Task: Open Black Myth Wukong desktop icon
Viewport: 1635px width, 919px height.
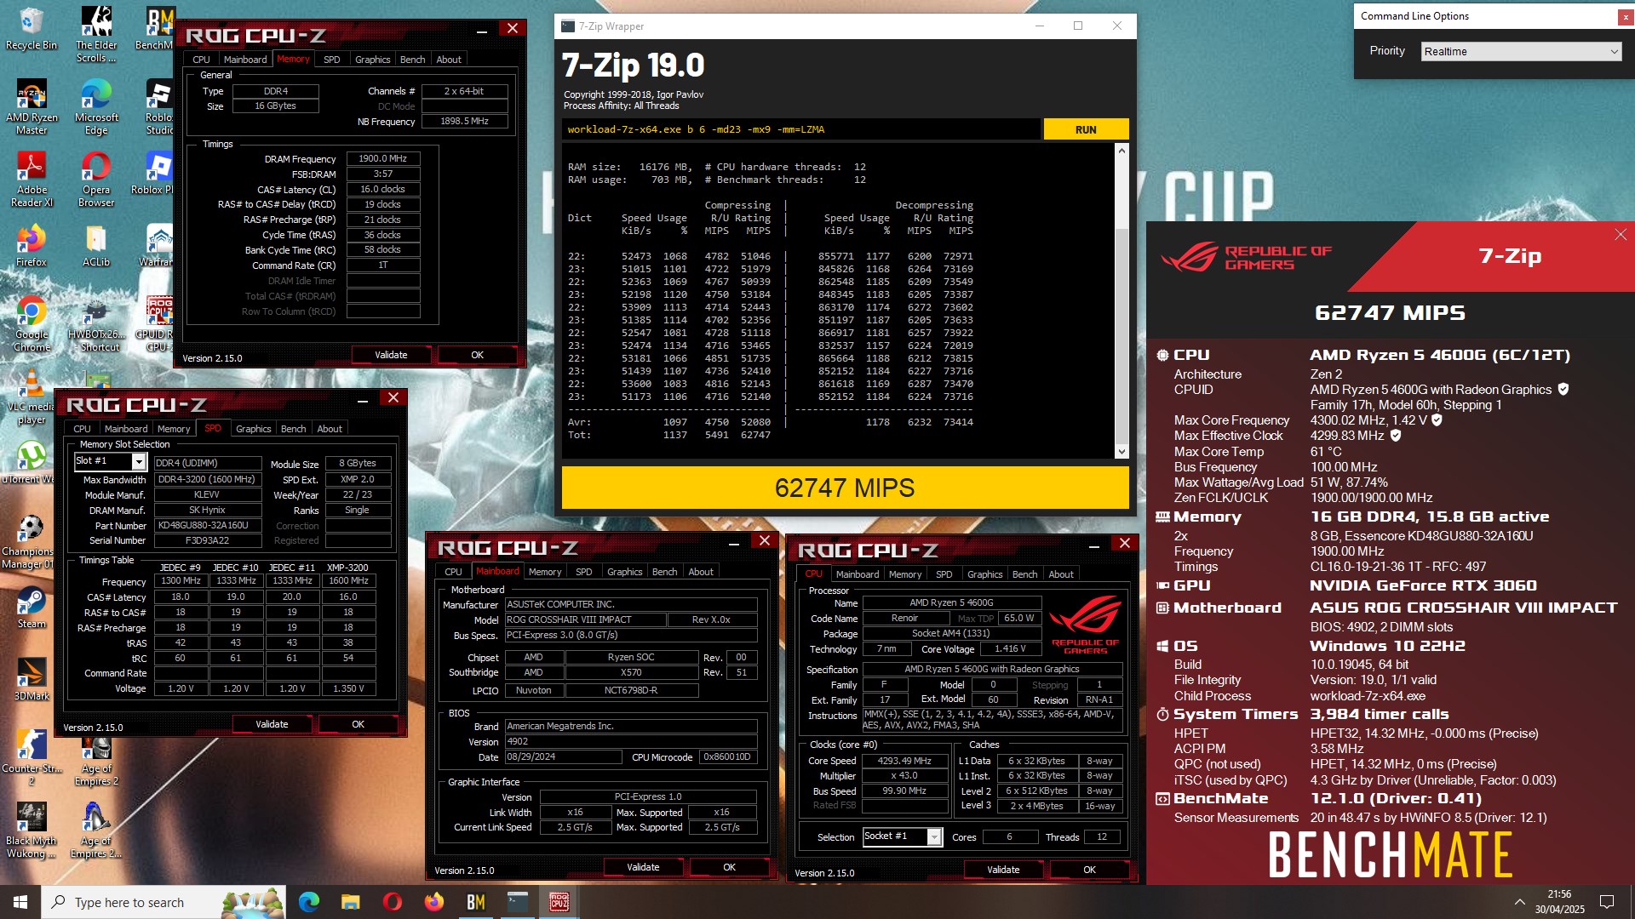Action: [x=32, y=830]
